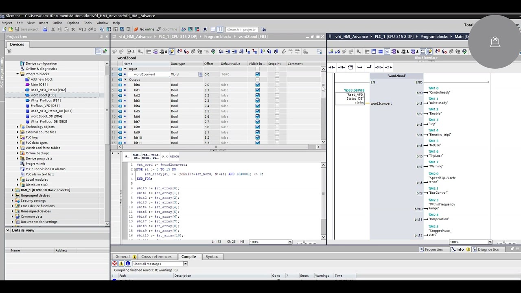Open the Show all messages dropdown
Image resolution: width=521 pixels, height=293 pixels.
tap(185, 264)
